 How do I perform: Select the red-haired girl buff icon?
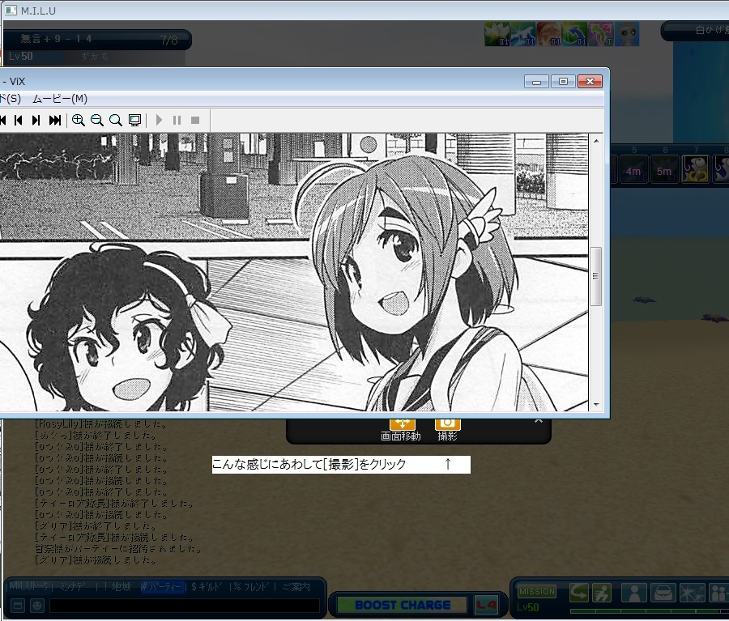pos(549,33)
